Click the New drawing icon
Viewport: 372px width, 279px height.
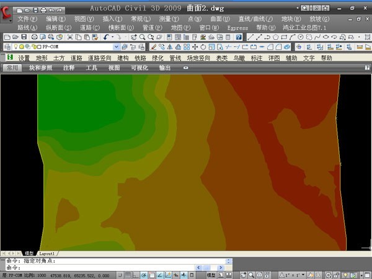6,37
